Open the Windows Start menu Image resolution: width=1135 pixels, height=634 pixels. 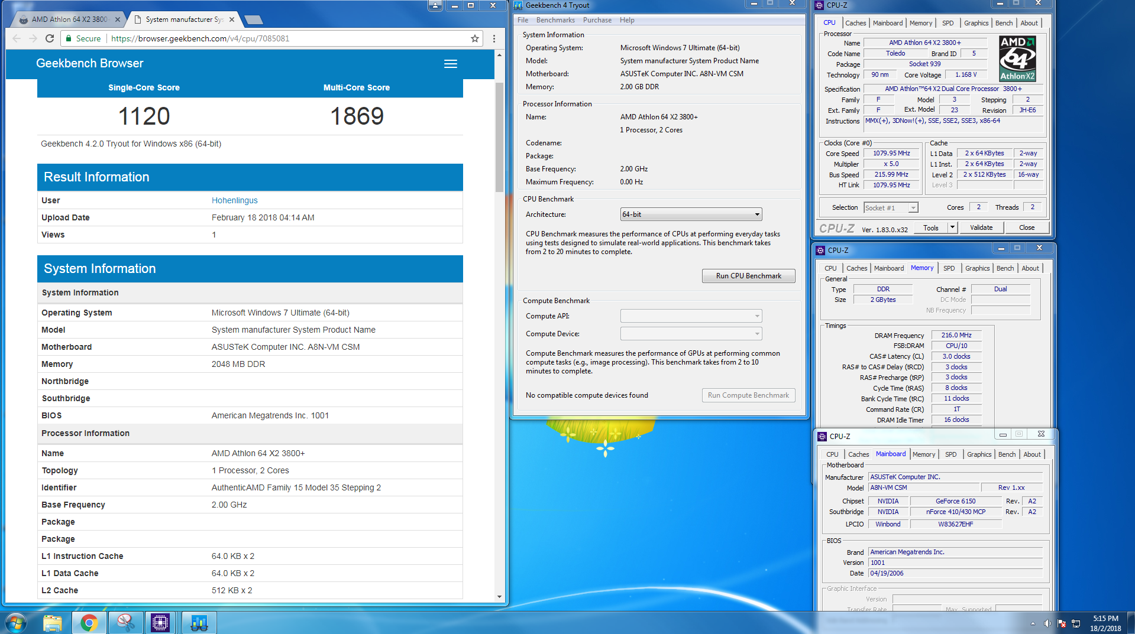pyautogui.click(x=15, y=623)
